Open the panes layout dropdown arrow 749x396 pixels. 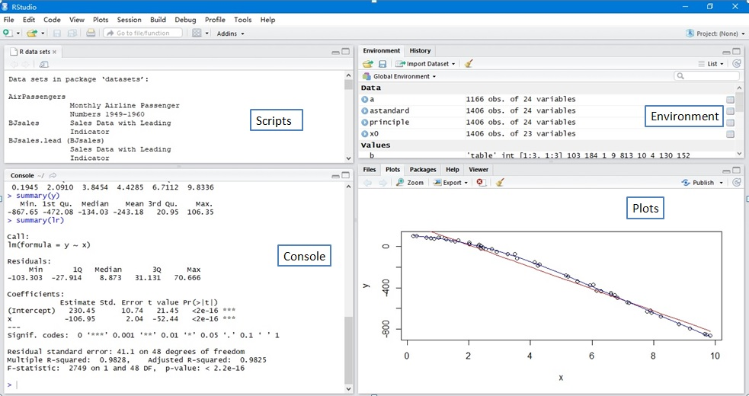[206, 34]
